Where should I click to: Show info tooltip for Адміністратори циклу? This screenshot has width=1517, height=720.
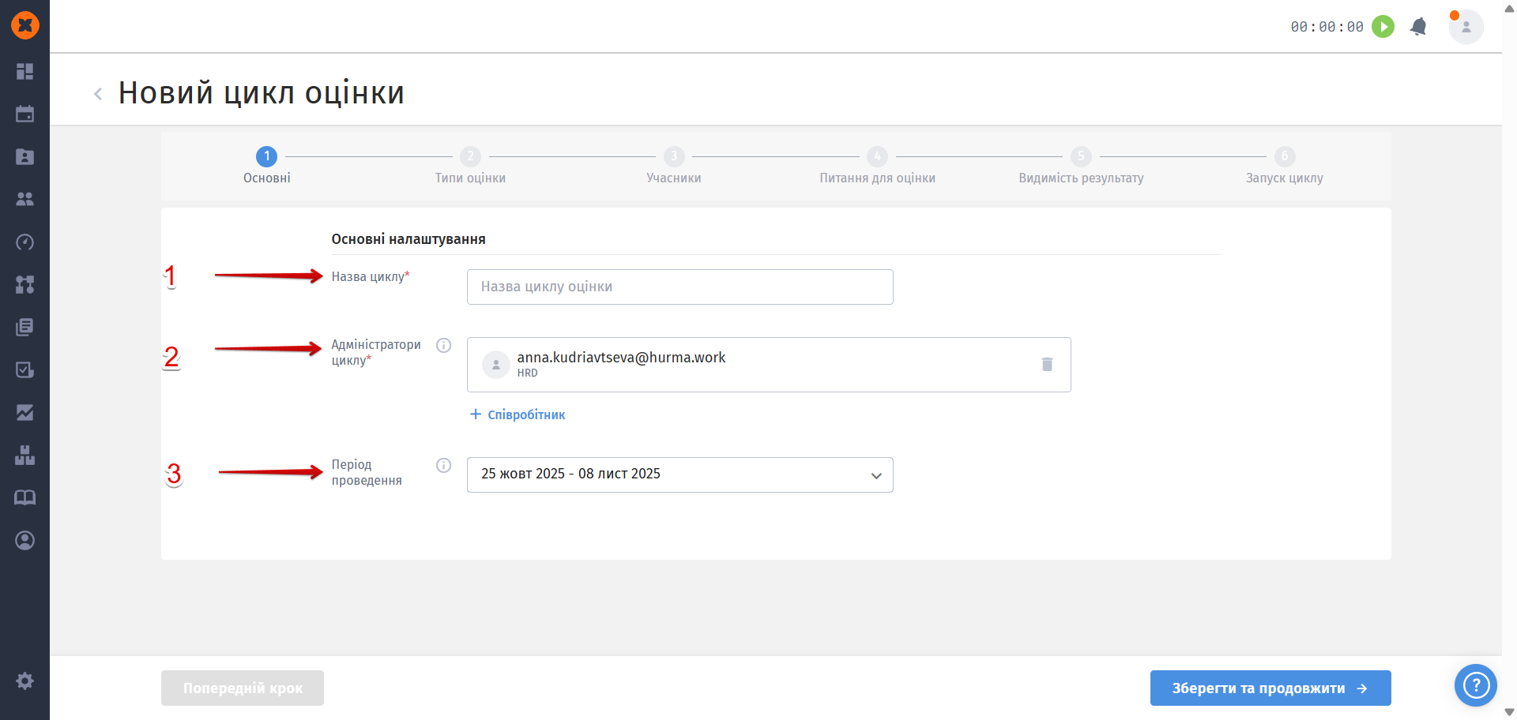[x=444, y=345]
